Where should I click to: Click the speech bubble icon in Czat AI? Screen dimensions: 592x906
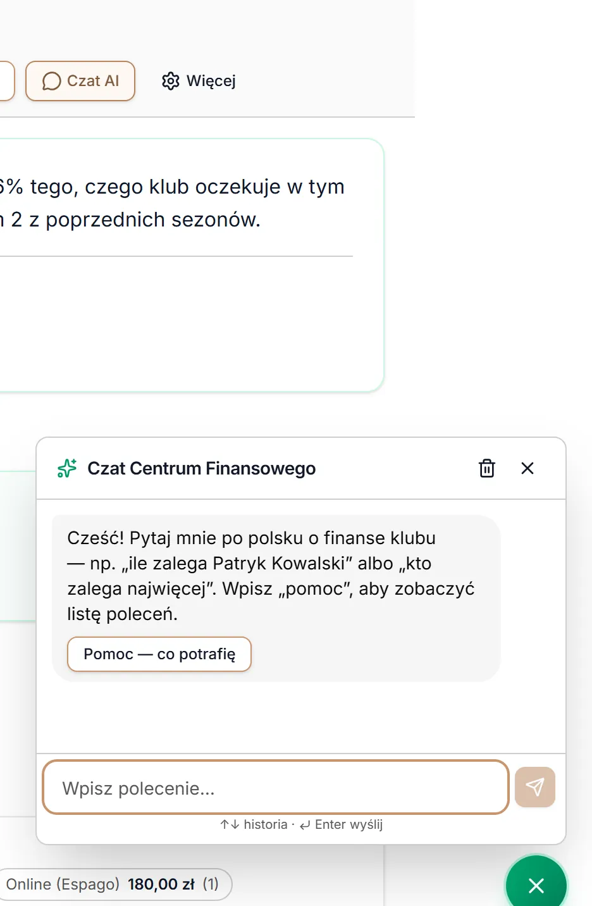pos(51,81)
